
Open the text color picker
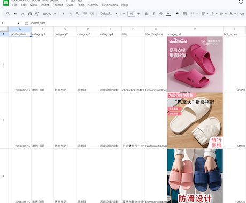(168, 14)
